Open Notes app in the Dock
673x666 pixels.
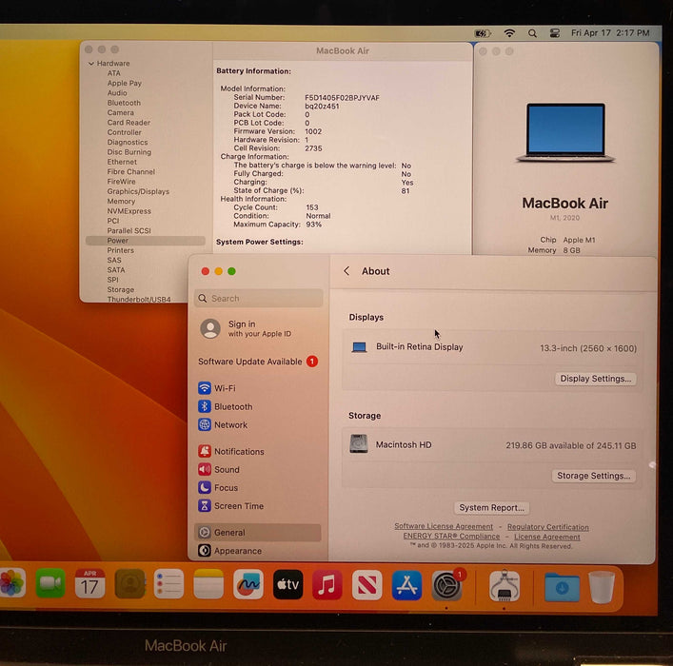[x=208, y=583]
